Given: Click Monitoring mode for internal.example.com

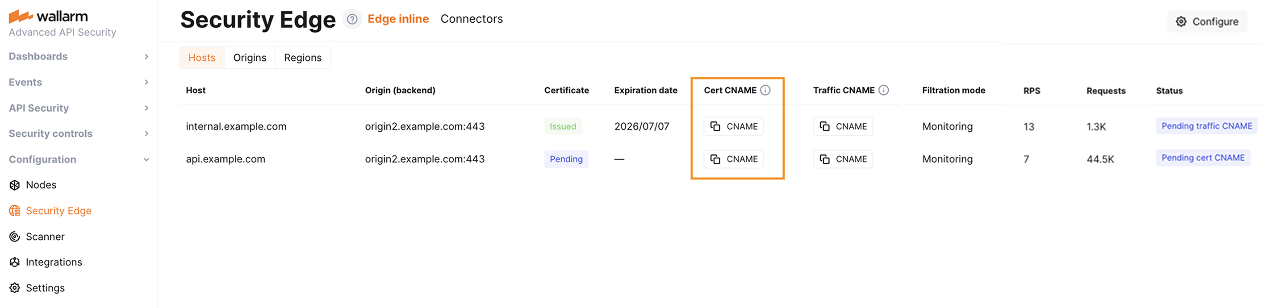Looking at the screenshot, I should coord(948,126).
